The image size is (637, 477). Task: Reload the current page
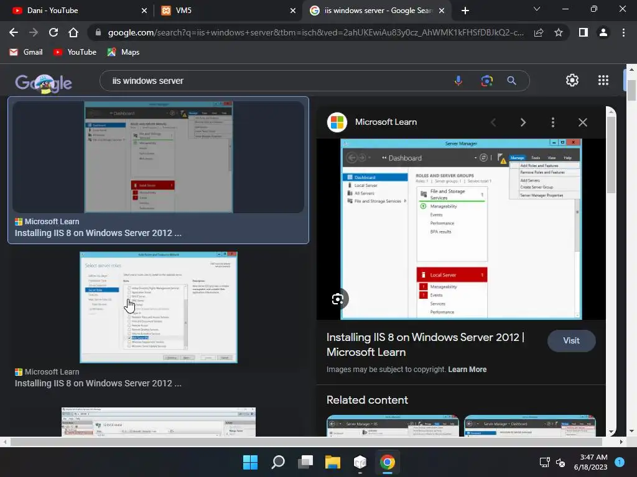click(x=53, y=32)
